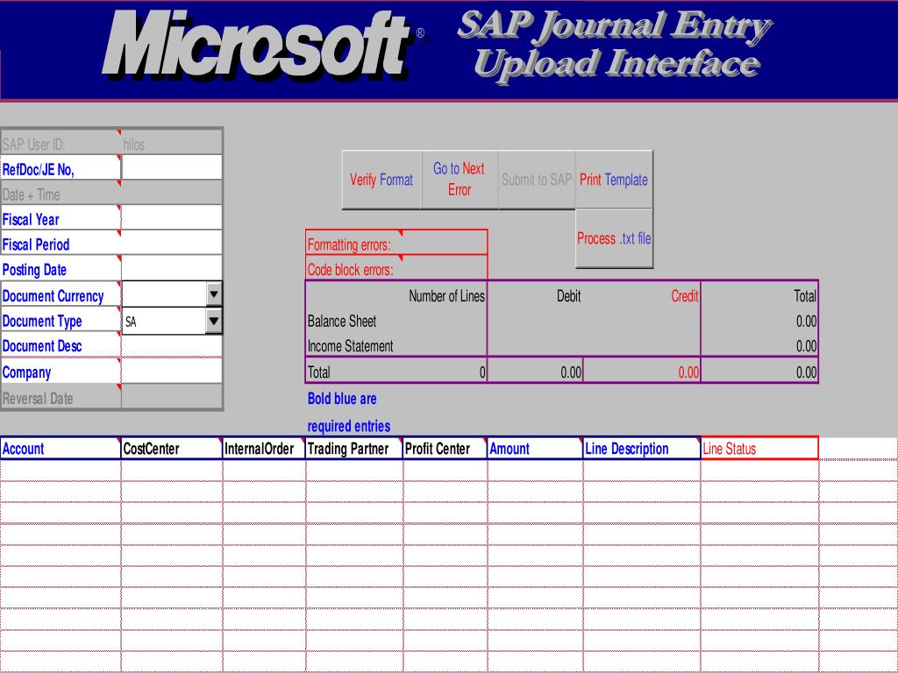Select the Fiscal Year input field
The width and height of the screenshot is (898, 673).
[x=172, y=218]
